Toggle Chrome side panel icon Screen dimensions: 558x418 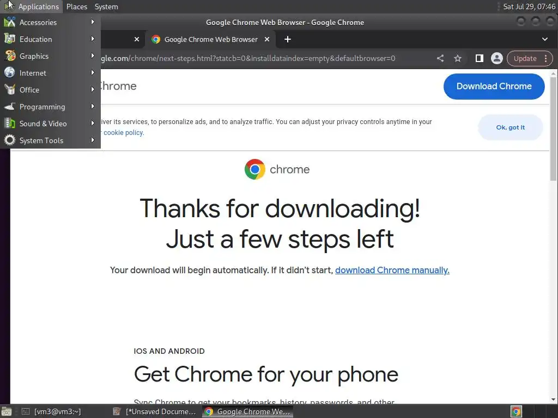click(x=480, y=58)
